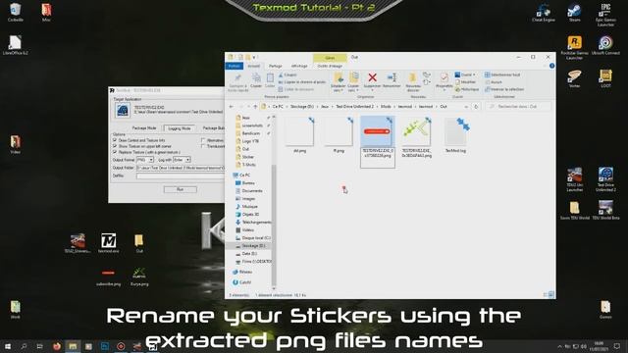The height and width of the screenshot is (353, 628).
Task: Click the Coller clipboard icon in ribbon
Action: [x=270, y=77]
